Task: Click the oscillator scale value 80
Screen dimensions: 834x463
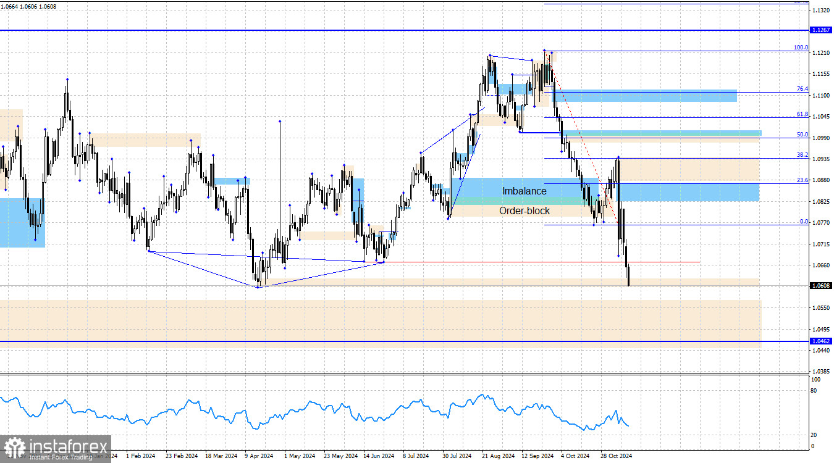Action: click(814, 391)
